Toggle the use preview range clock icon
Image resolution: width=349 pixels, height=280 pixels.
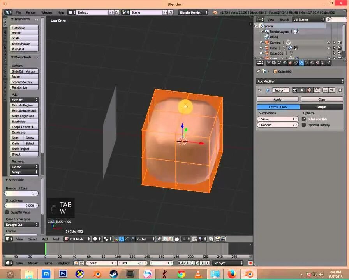76,263
